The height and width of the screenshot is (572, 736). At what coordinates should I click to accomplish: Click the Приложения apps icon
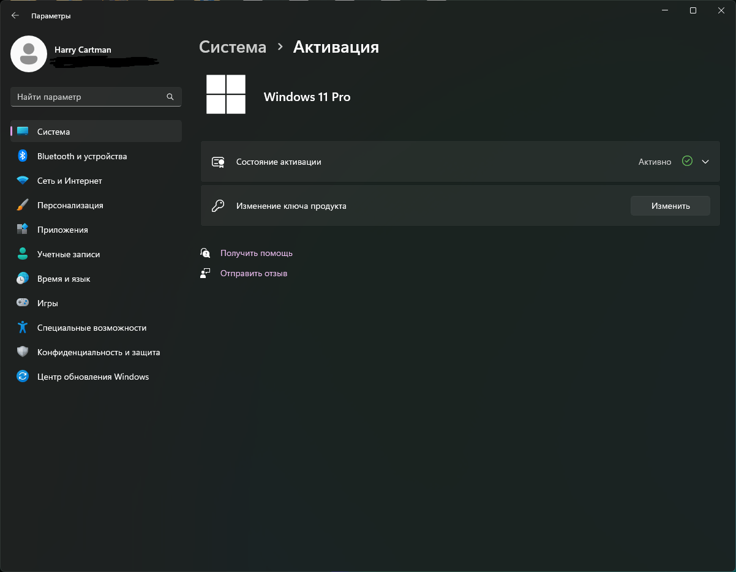click(x=23, y=229)
